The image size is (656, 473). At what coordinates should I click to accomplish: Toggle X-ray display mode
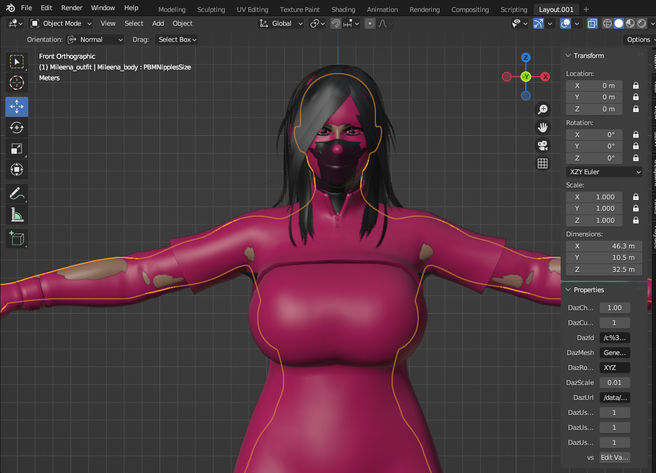[x=592, y=23]
